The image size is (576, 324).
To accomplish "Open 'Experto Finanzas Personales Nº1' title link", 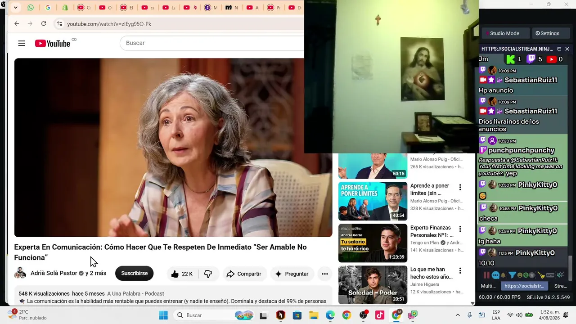I will [x=432, y=231].
